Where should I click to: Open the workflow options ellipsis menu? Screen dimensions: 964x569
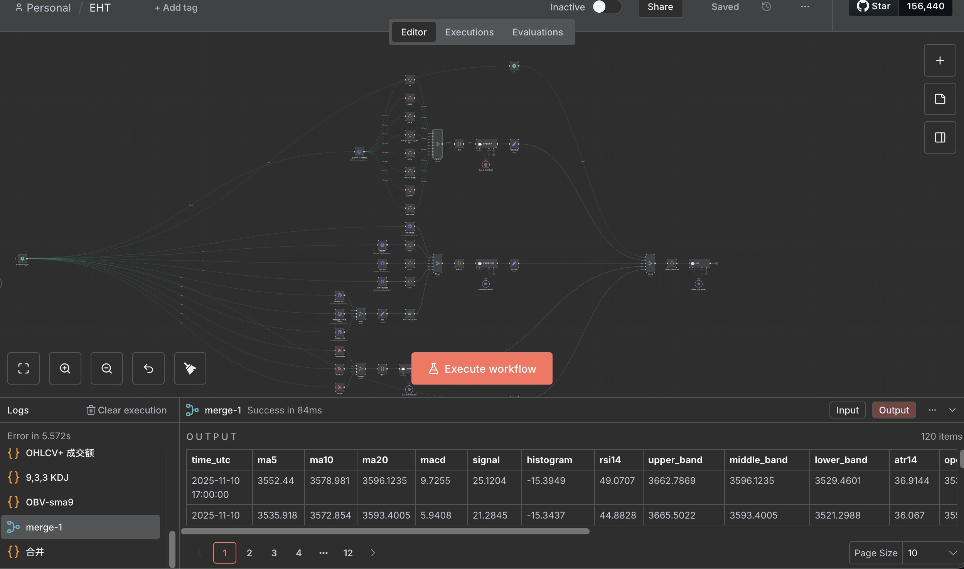(805, 7)
